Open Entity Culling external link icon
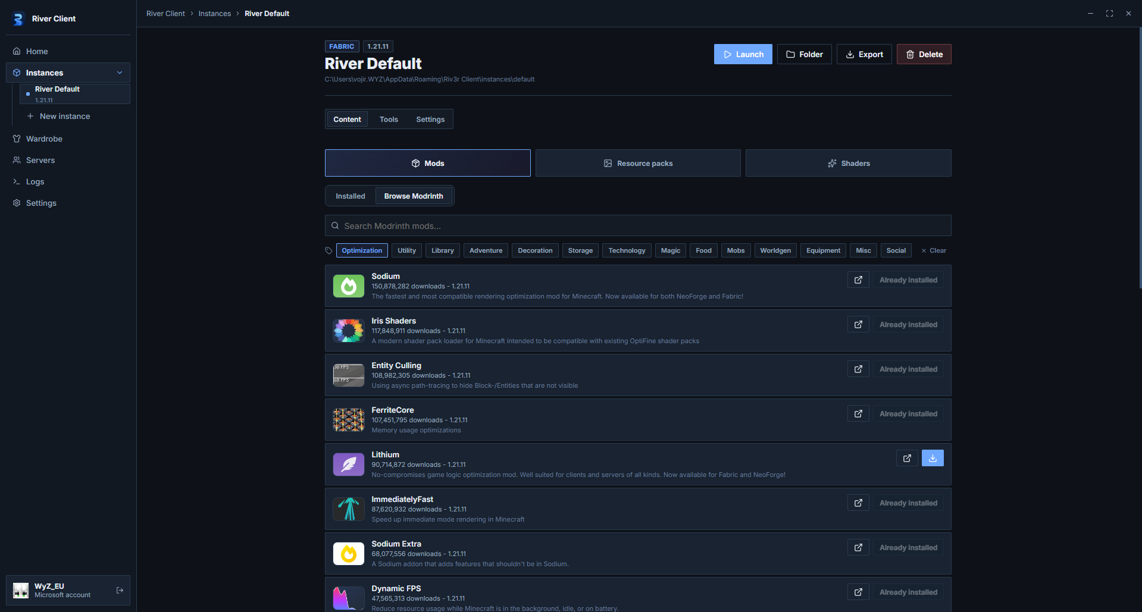Viewport: 1142px width, 612px height. click(x=858, y=369)
